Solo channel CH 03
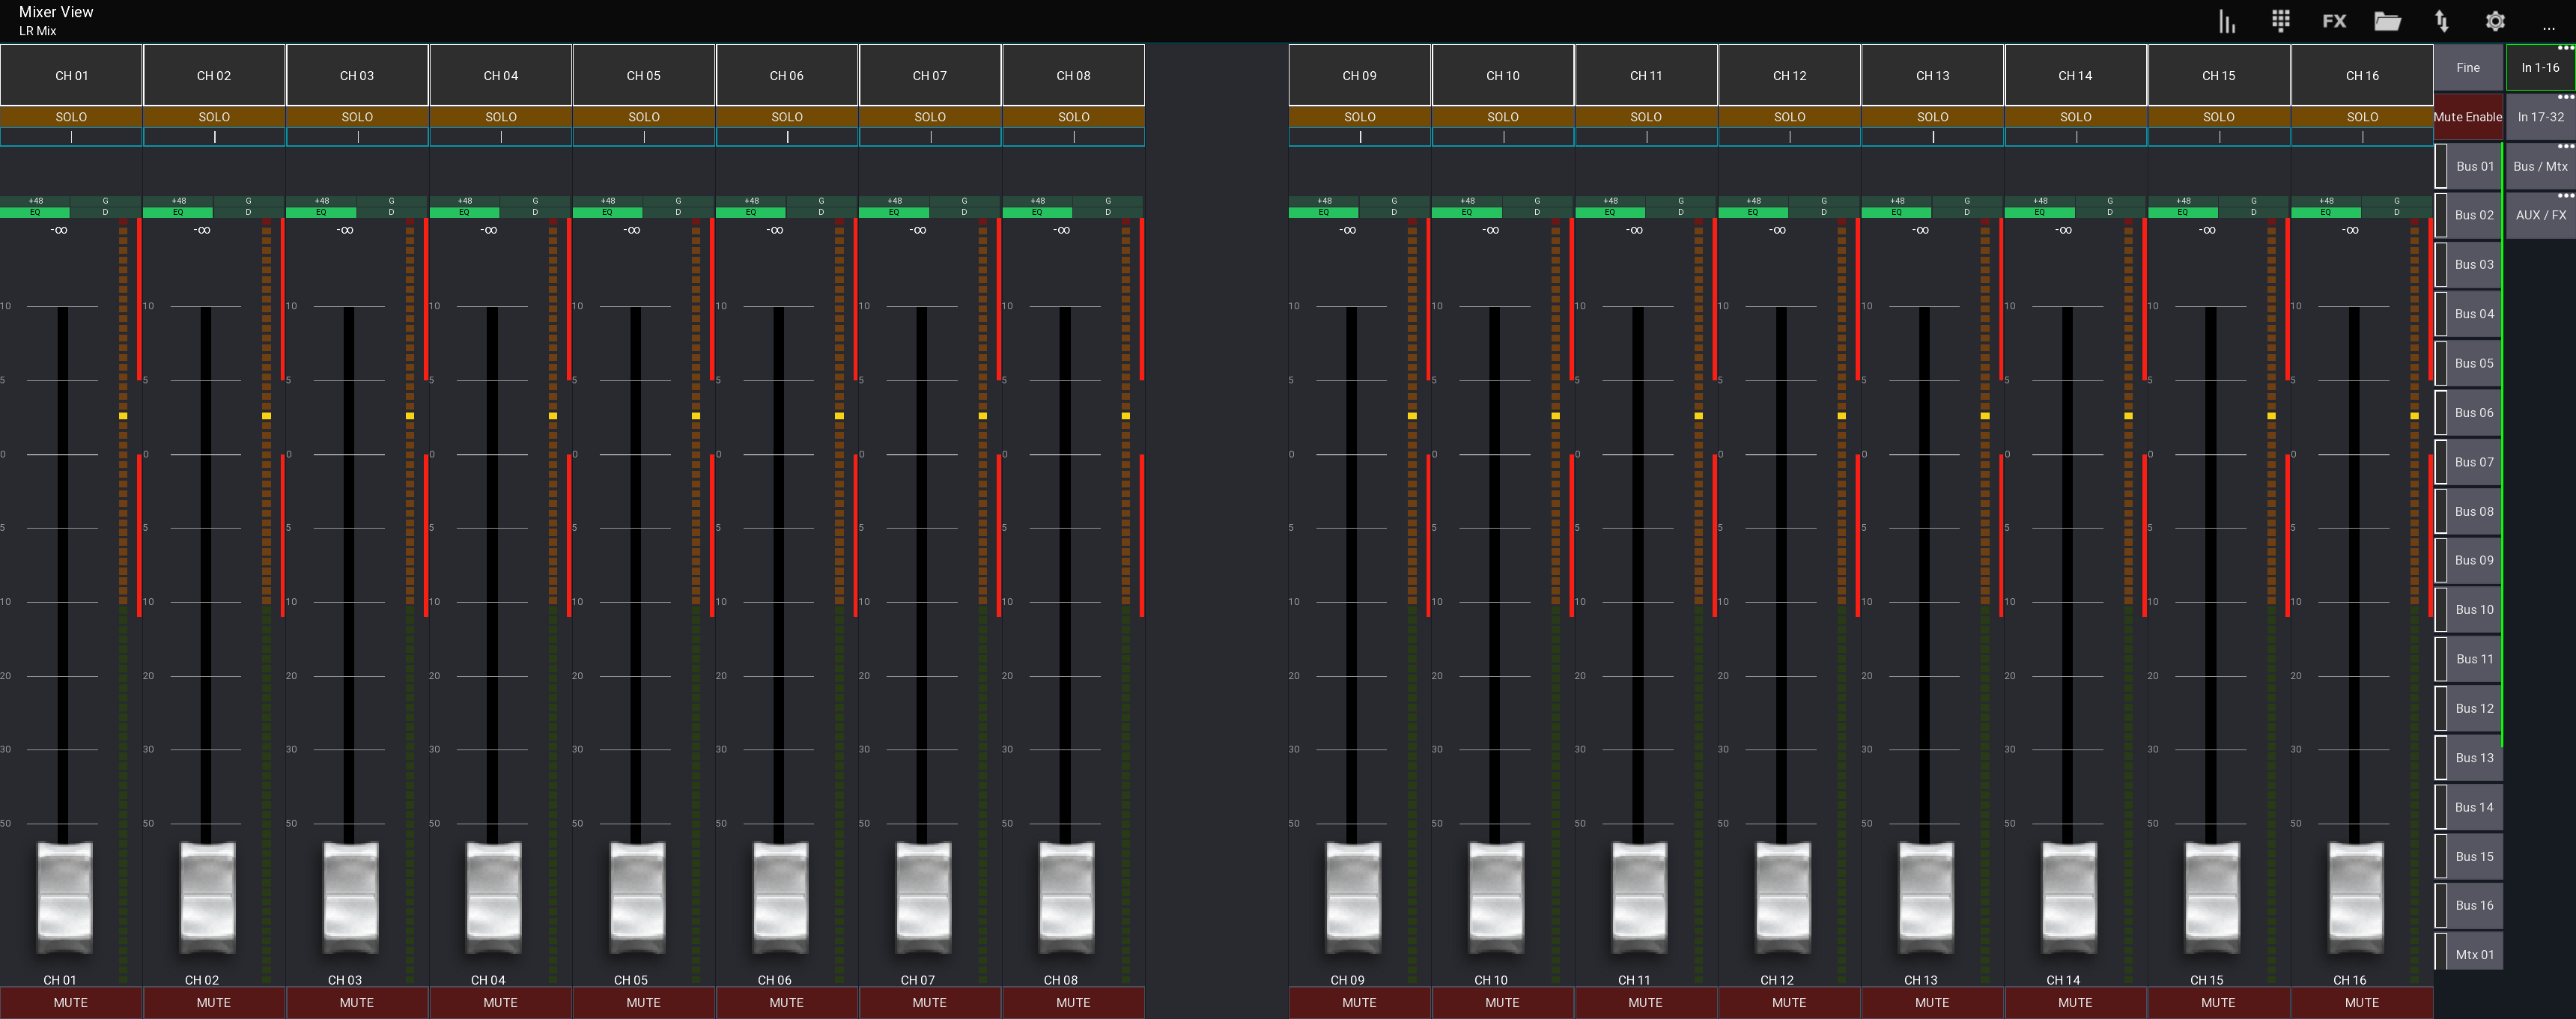 click(358, 117)
